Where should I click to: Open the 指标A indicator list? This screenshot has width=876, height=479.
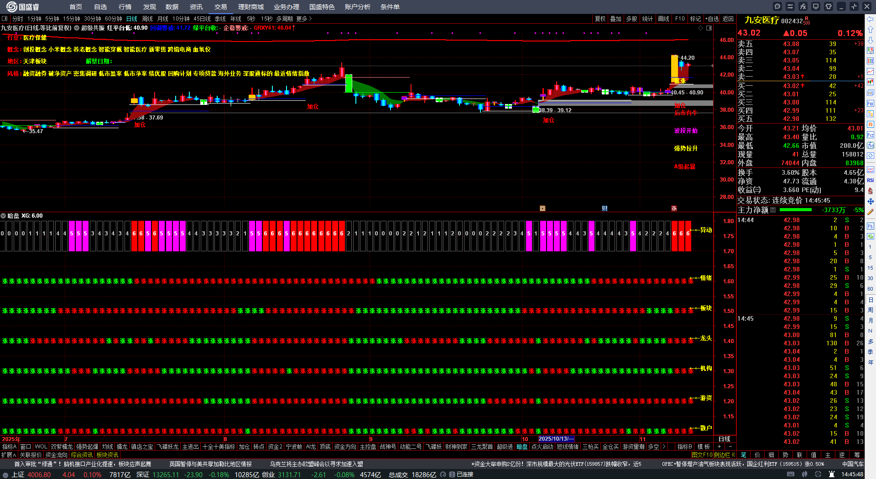click(9, 447)
